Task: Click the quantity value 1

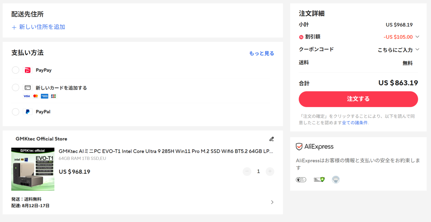Action: [259, 171]
